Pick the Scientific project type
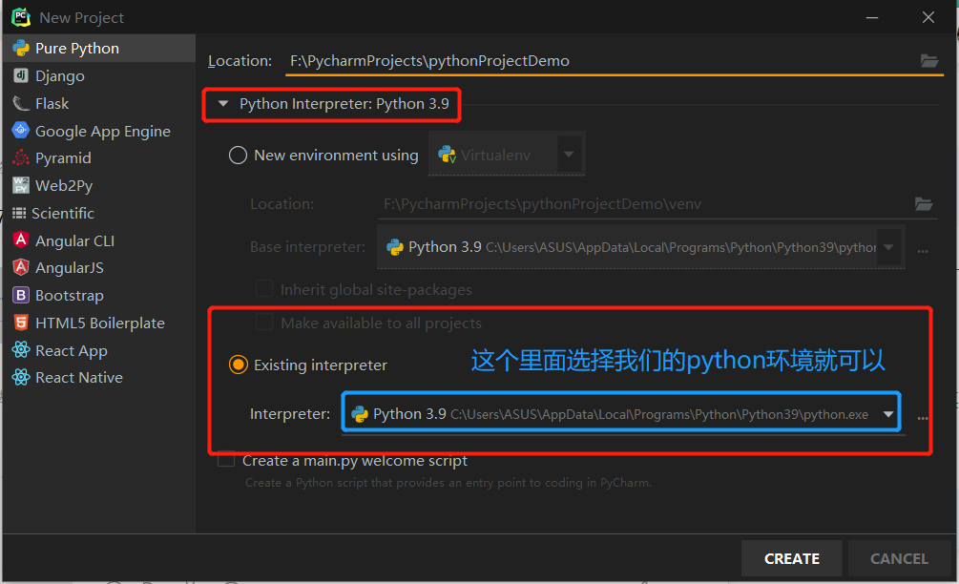This screenshot has height=584, width=959. click(99, 213)
